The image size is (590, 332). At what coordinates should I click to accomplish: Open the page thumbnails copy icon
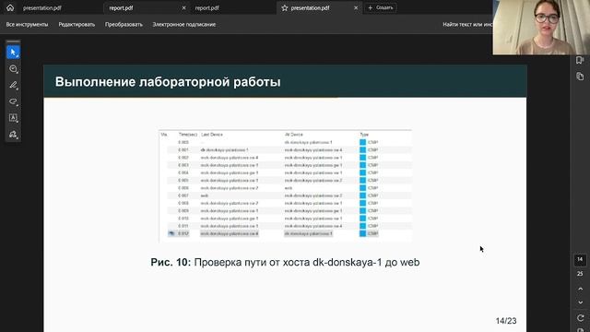pyautogui.click(x=580, y=77)
